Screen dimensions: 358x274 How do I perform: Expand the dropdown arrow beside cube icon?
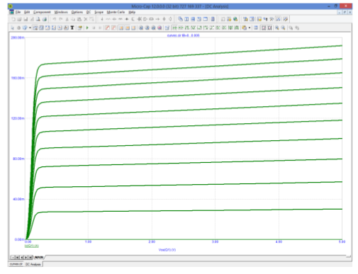pos(30,28)
